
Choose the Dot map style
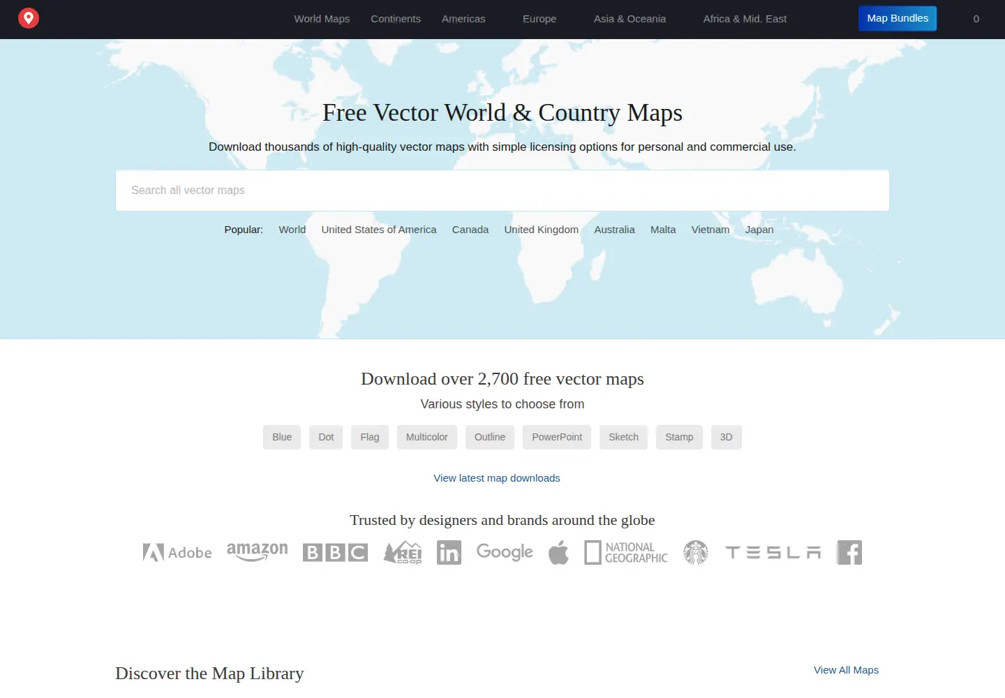326,437
